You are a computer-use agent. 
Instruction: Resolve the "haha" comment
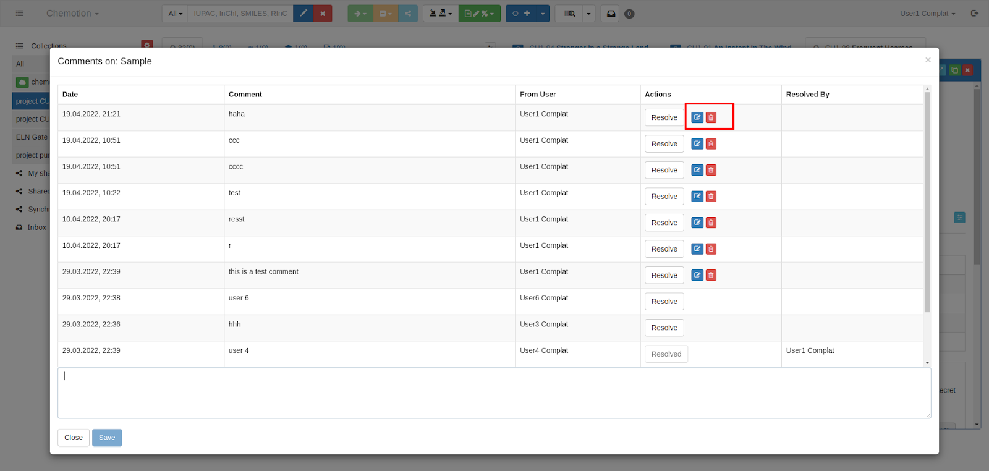[x=664, y=117]
